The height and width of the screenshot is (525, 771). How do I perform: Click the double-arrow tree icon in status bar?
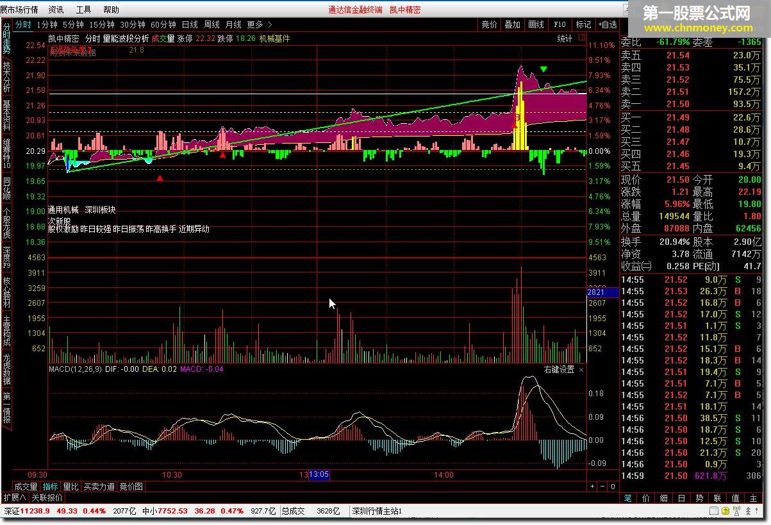[748, 511]
